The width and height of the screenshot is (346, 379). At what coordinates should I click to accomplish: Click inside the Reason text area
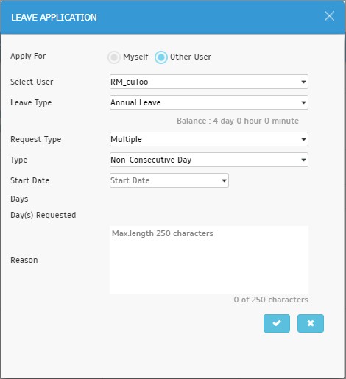[209, 260]
